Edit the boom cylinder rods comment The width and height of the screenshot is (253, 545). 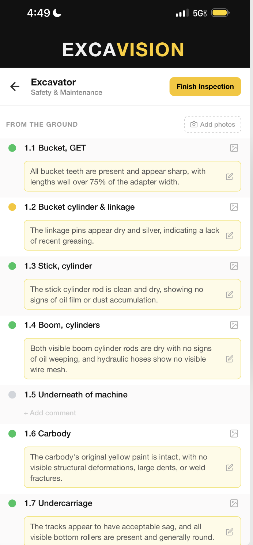pyautogui.click(x=230, y=359)
